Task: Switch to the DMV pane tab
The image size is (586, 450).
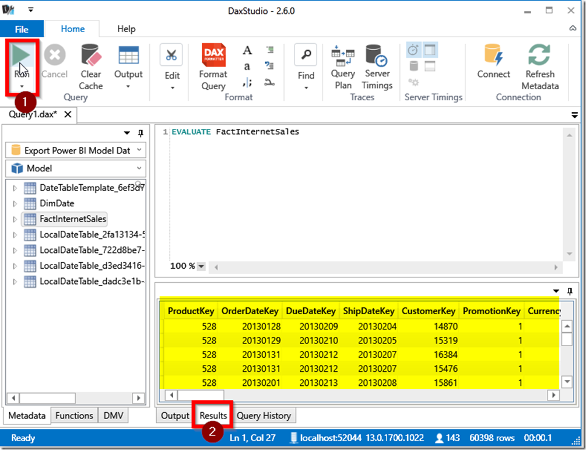Action: coord(113,415)
